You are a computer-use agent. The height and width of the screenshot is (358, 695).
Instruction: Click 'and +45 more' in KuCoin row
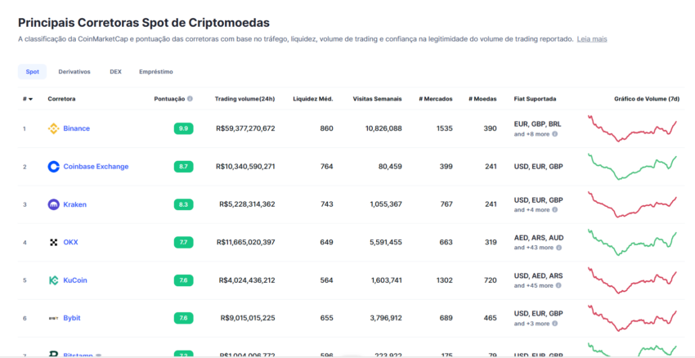[x=534, y=286]
